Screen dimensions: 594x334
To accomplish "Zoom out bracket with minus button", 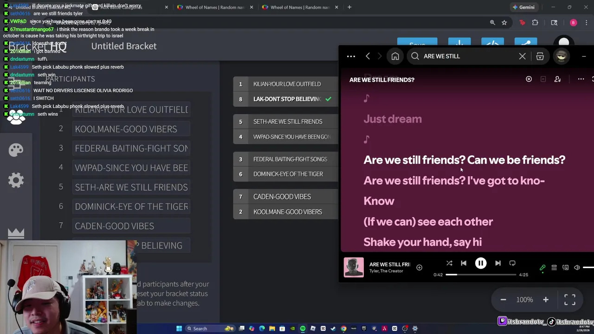I will coord(503,300).
